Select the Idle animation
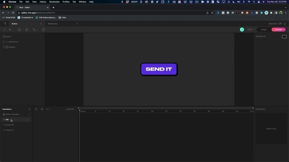 coord(7,120)
